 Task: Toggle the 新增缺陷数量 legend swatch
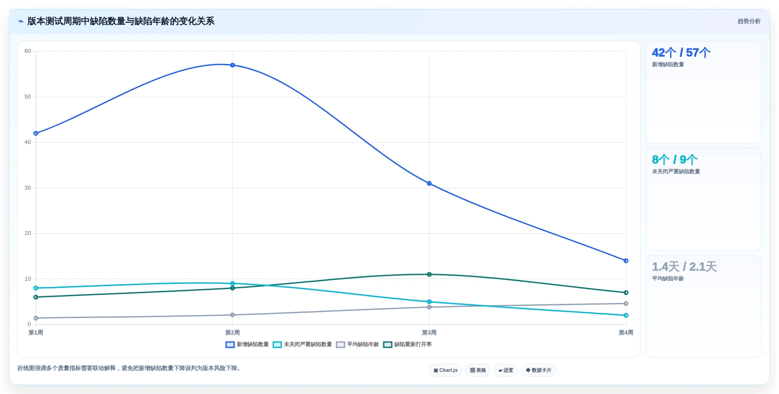pyautogui.click(x=230, y=345)
